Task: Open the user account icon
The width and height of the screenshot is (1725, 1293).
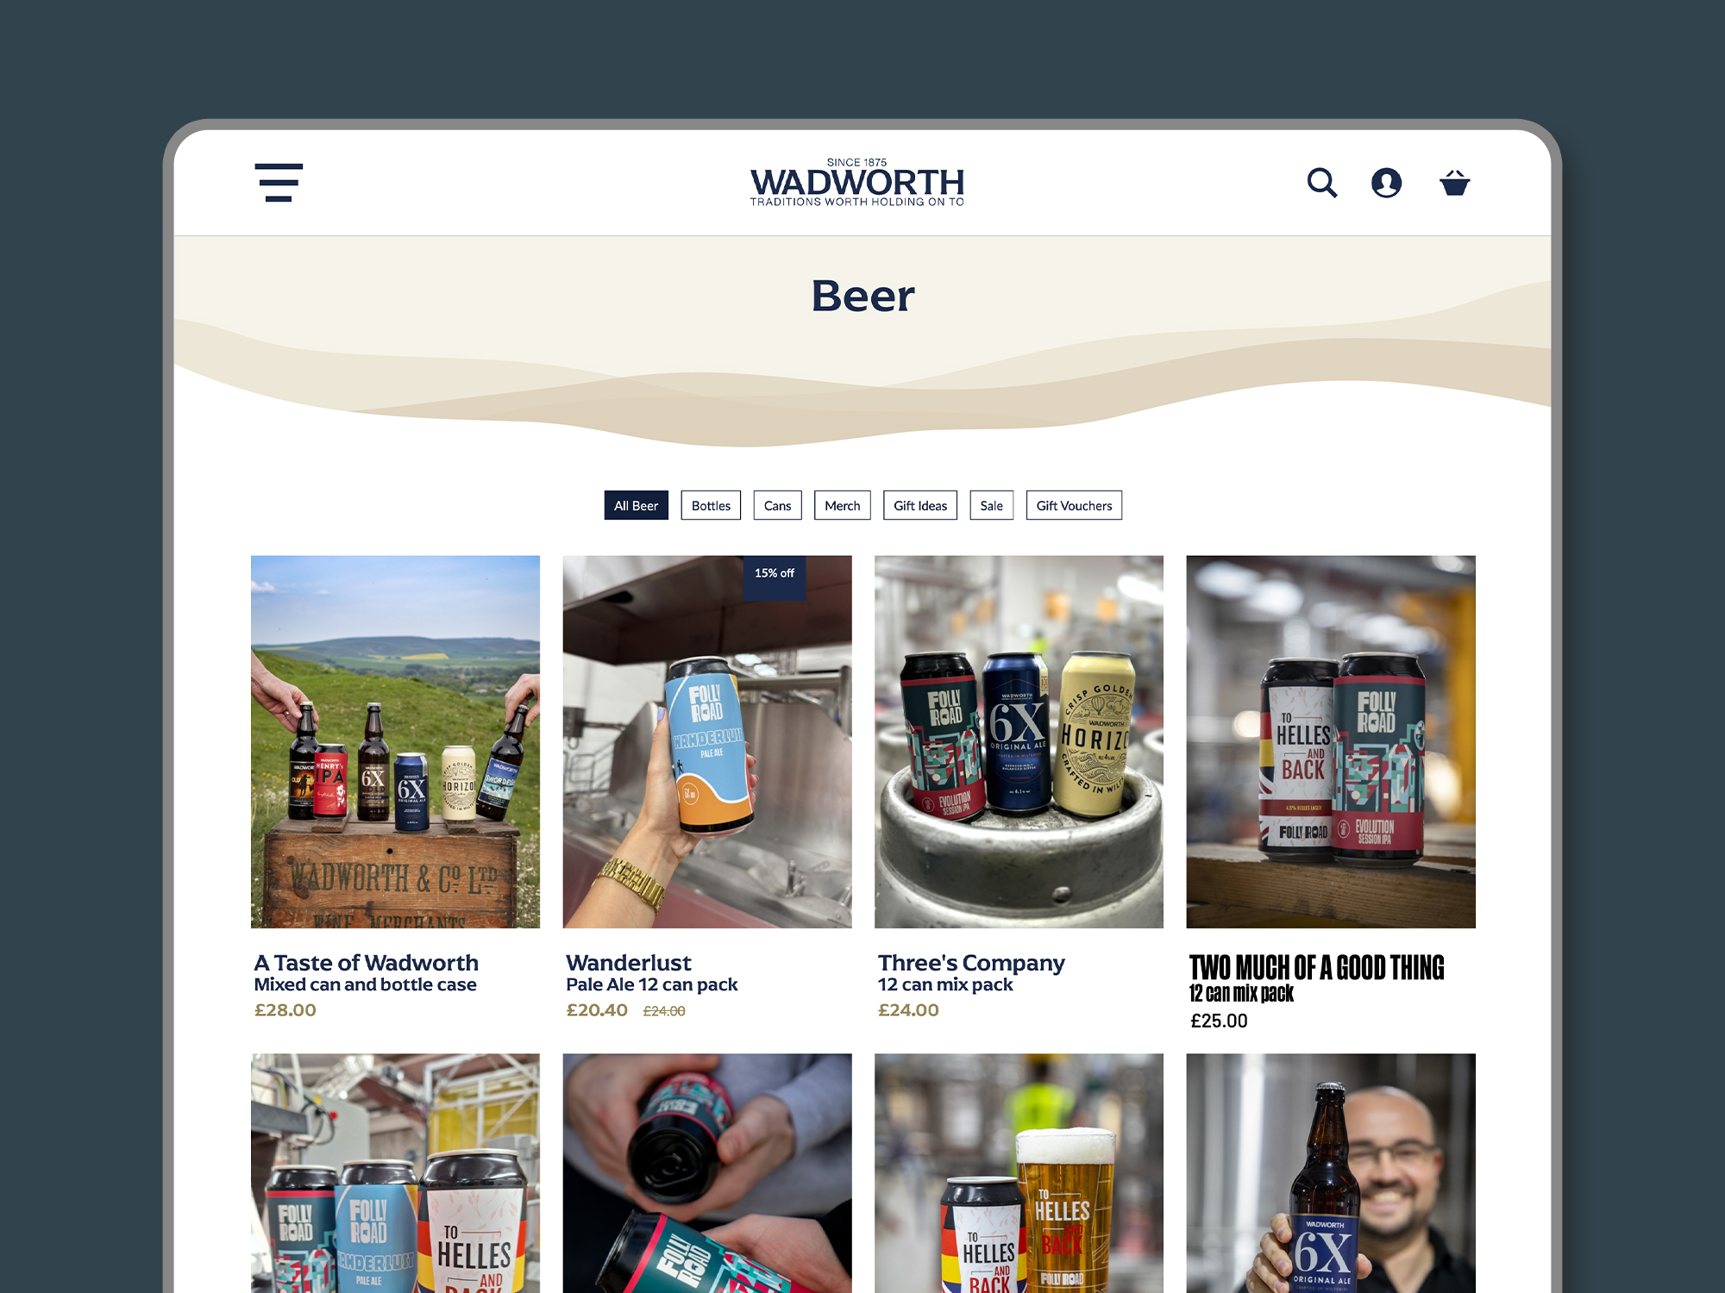Action: pyautogui.click(x=1386, y=183)
